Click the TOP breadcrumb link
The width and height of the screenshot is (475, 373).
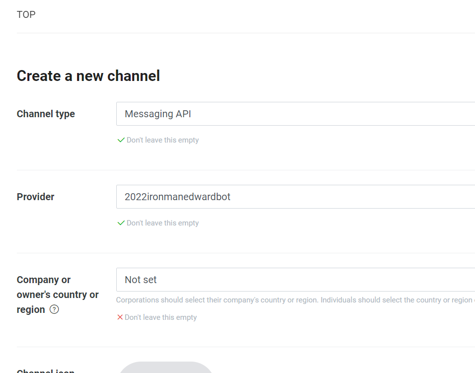(26, 14)
